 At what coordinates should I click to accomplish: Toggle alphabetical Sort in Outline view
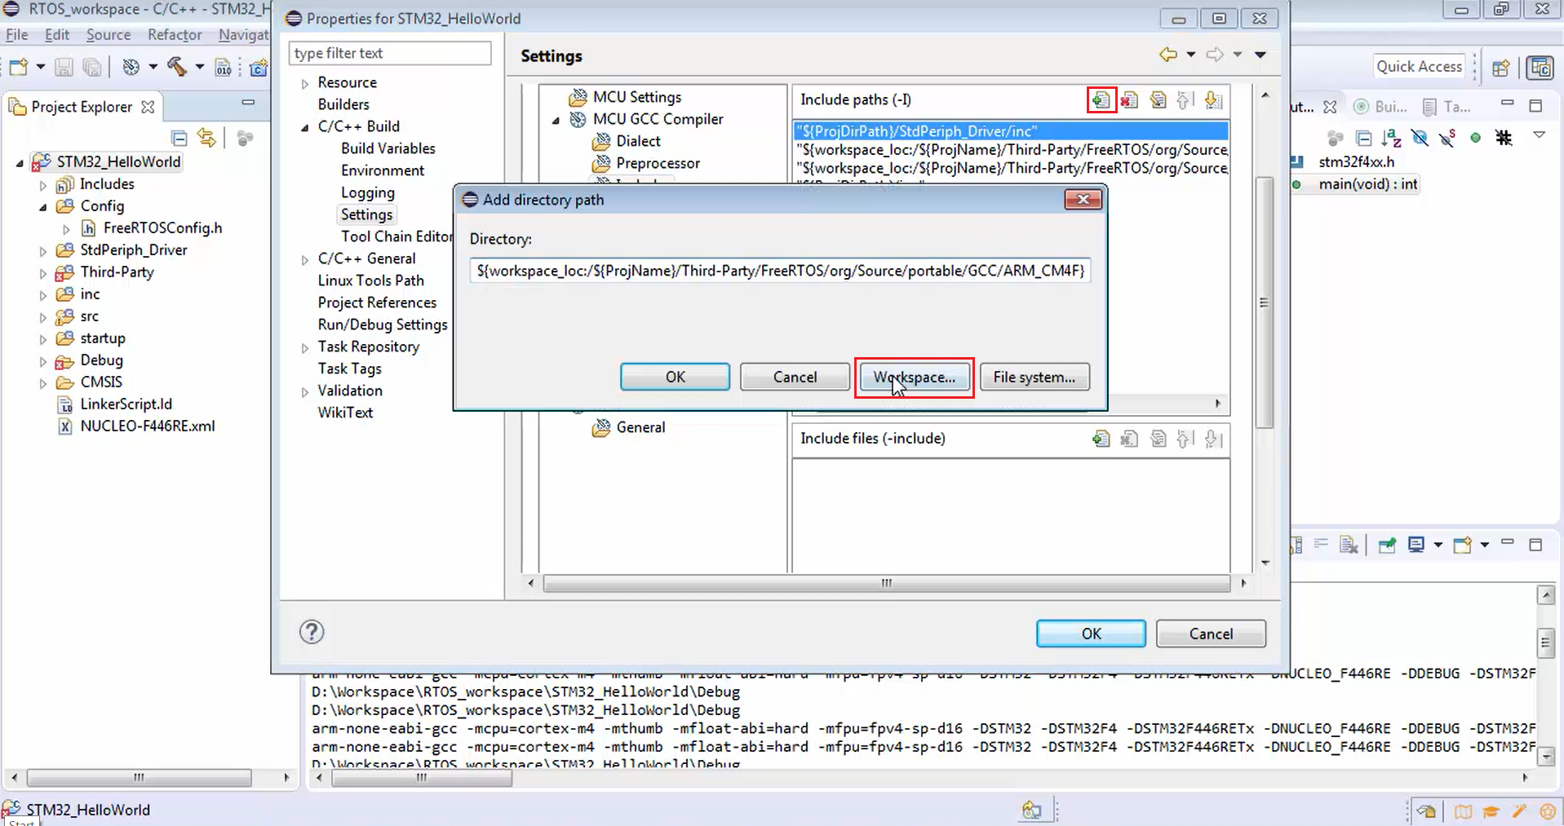1391,138
